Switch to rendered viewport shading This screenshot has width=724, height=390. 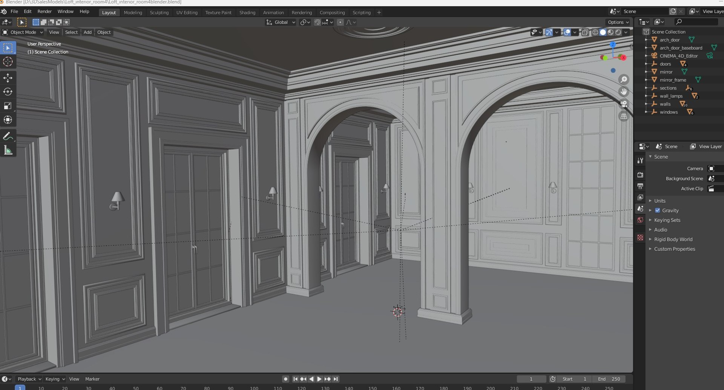pyautogui.click(x=618, y=32)
